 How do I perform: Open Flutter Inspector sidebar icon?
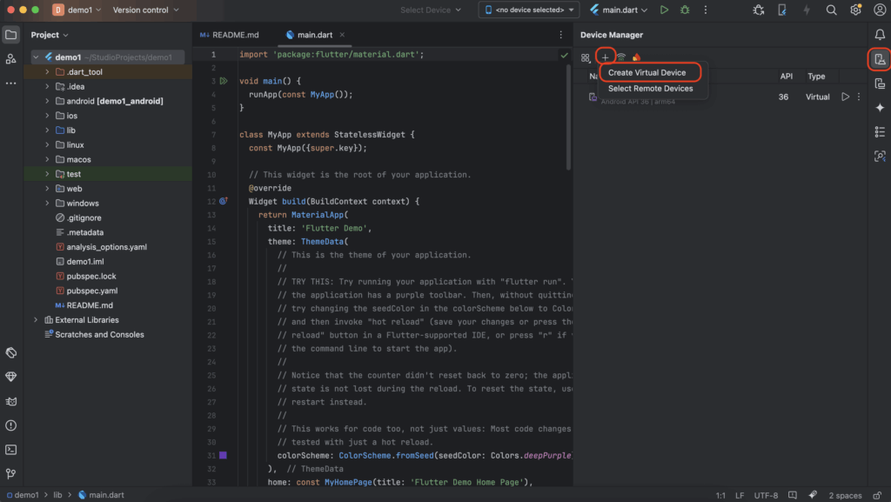click(x=880, y=156)
